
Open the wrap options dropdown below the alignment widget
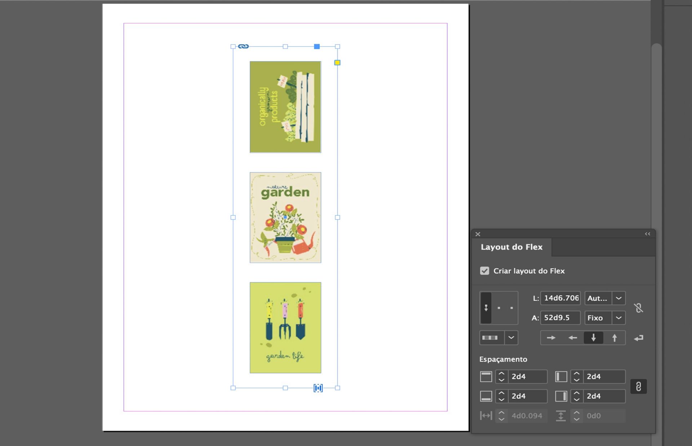coord(511,338)
